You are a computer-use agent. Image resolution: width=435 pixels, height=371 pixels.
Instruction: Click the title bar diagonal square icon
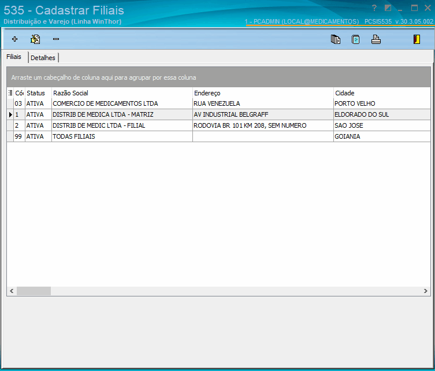tap(388, 8)
